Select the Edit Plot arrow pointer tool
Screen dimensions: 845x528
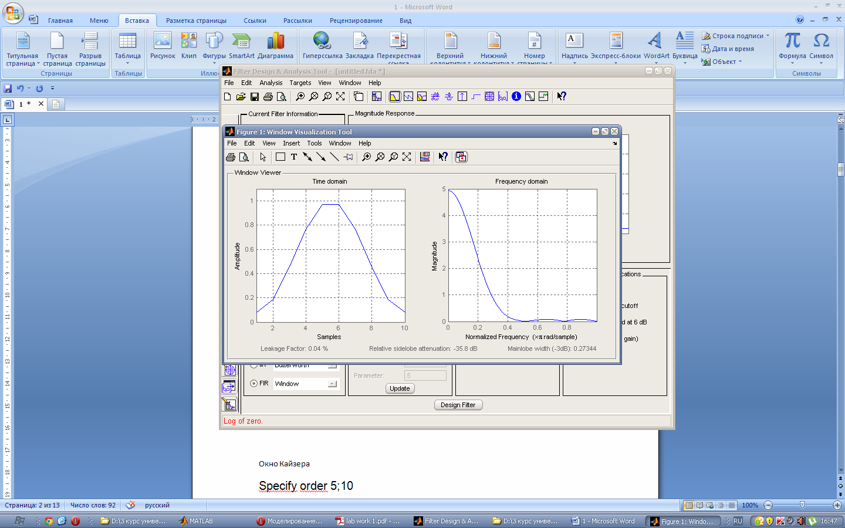263,157
